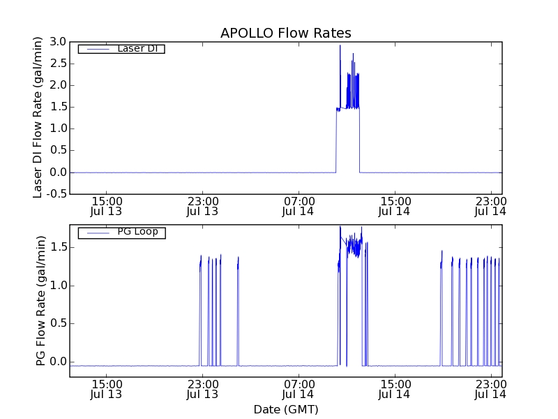Click the Laser DI plateau start at 1.5 gal/min
Image resolution: width=558 pixels, height=419 pixels.
coord(337,109)
